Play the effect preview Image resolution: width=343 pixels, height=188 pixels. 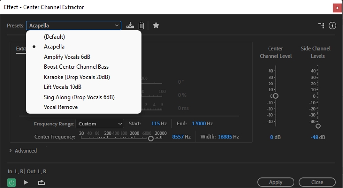(26, 182)
